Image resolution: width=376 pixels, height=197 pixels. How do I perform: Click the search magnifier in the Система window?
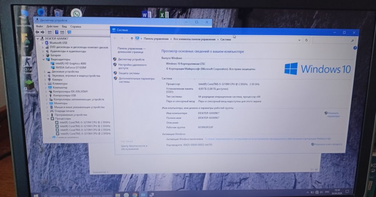click(x=352, y=41)
